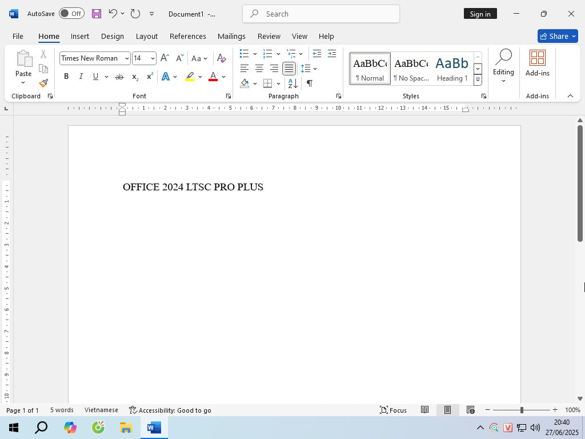Apply strikethrough formatting to text
The width and height of the screenshot is (585, 439).
point(119,77)
